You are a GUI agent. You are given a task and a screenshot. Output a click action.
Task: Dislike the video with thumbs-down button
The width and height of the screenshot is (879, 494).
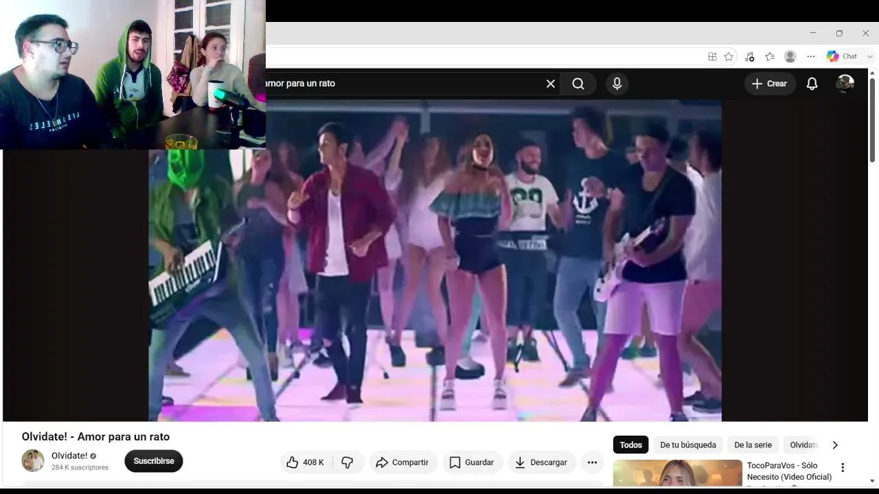pyautogui.click(x=347, y=462)
